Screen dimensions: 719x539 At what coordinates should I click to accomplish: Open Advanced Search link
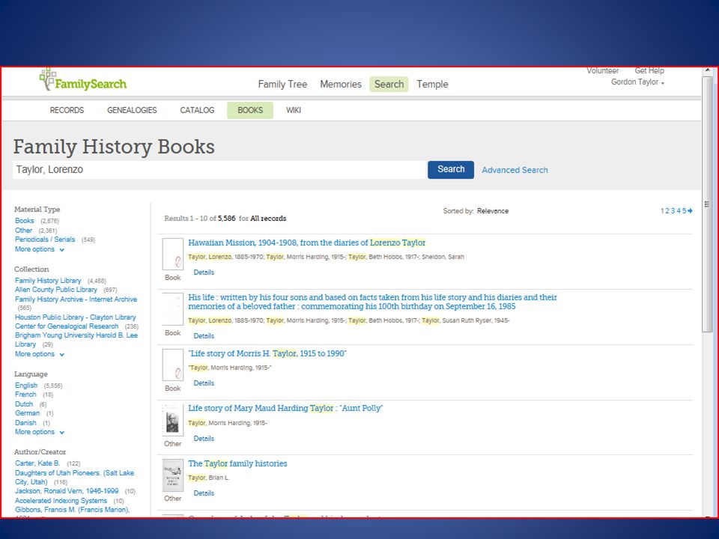click(515, 170)
